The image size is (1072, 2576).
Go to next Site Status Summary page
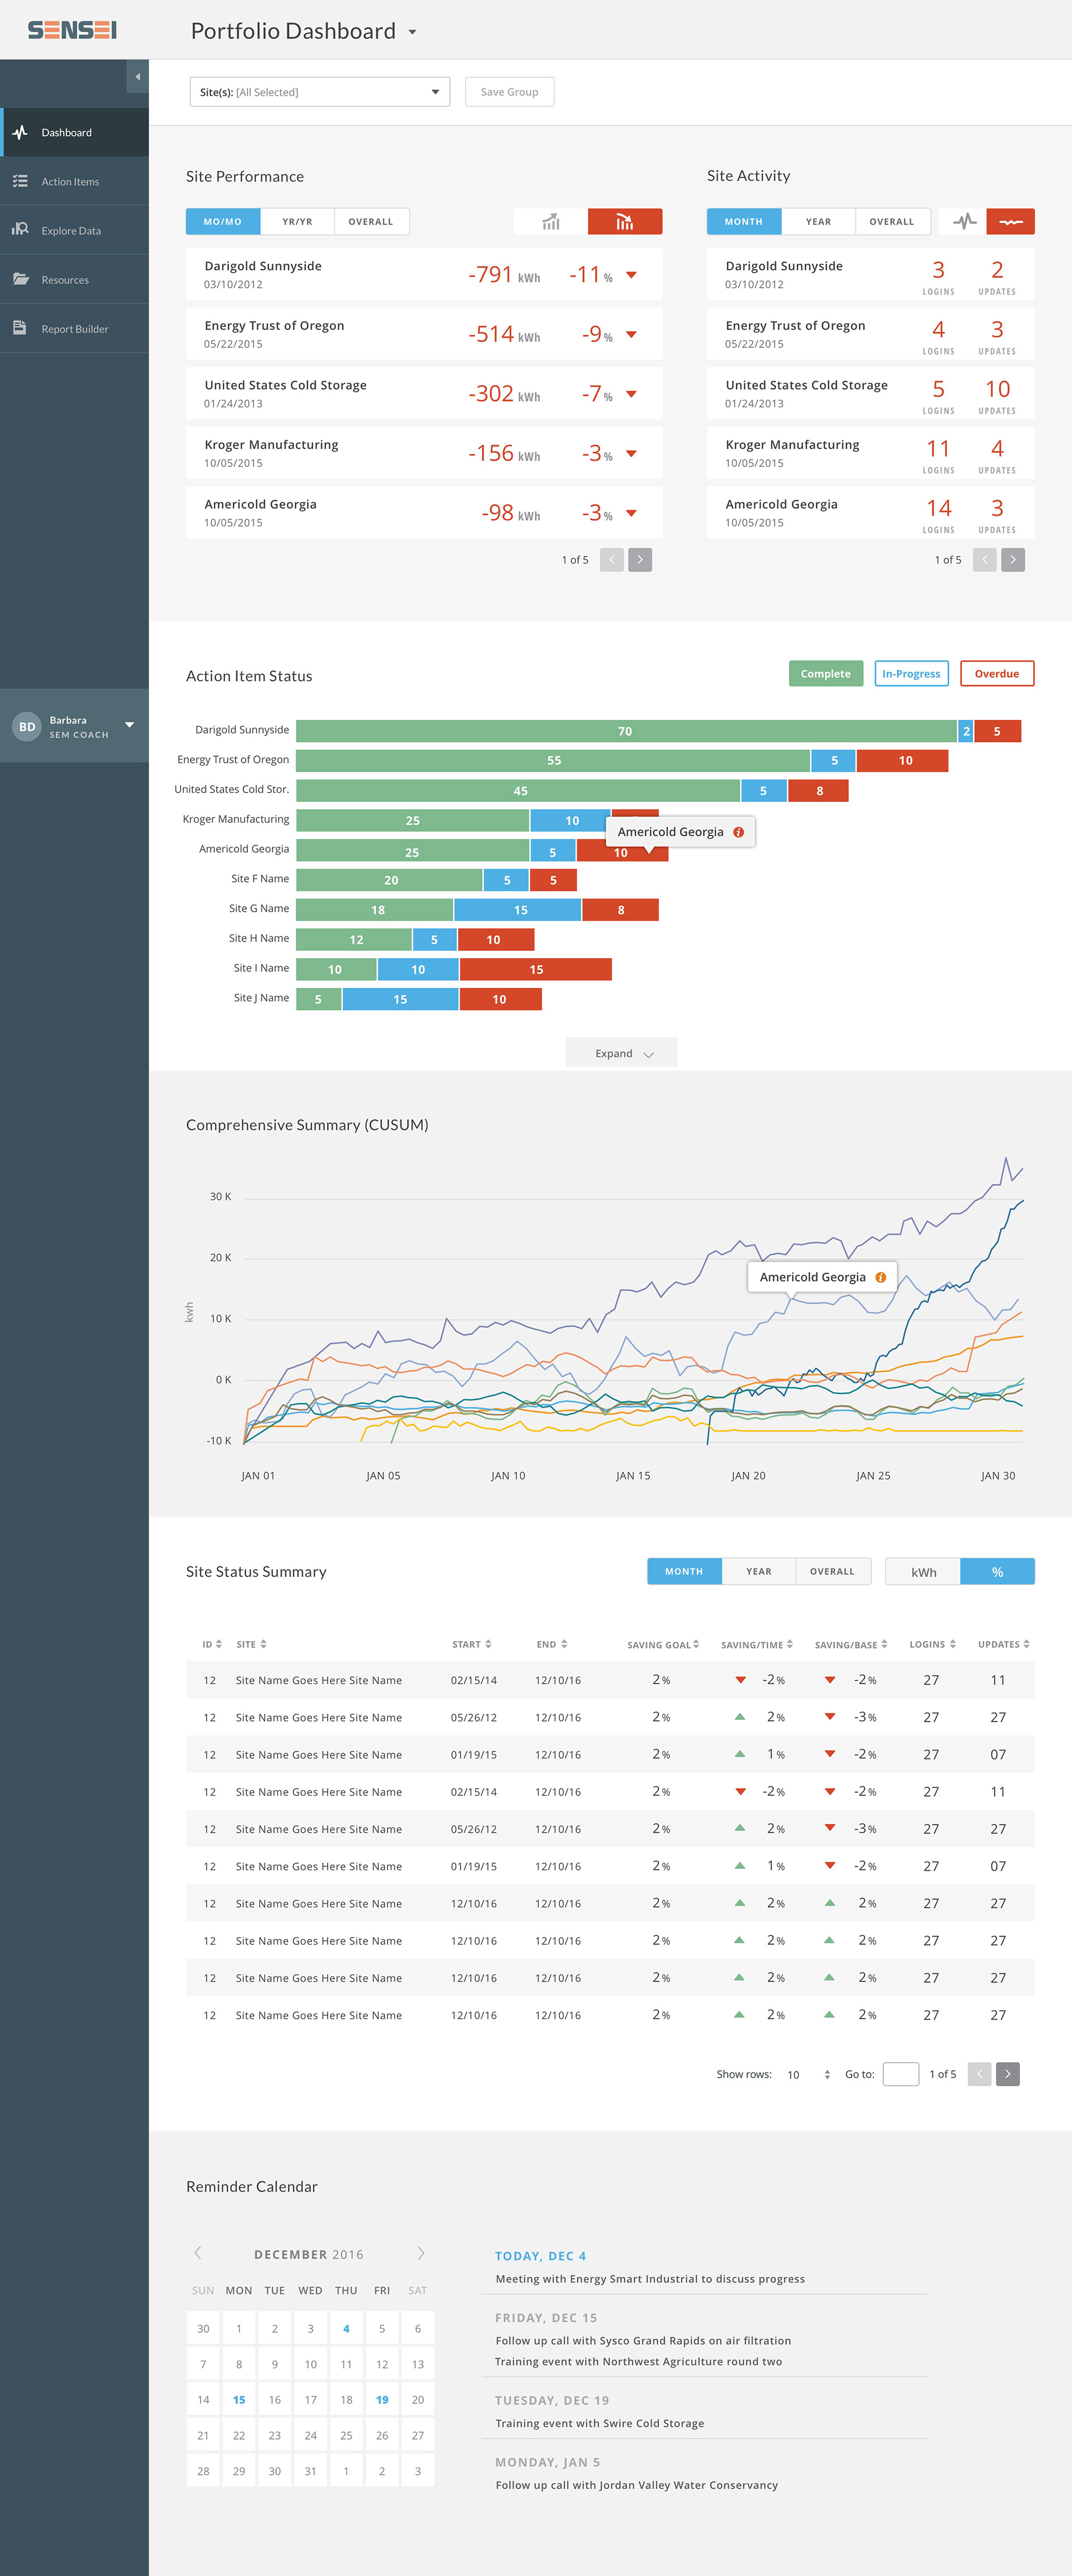[x=1008, y=2074]
